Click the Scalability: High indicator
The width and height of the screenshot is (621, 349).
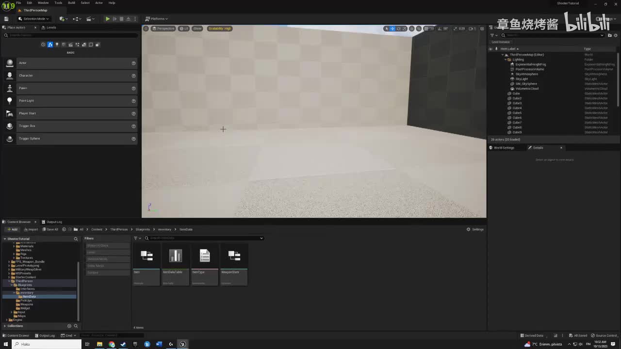(x=220, y=29)
